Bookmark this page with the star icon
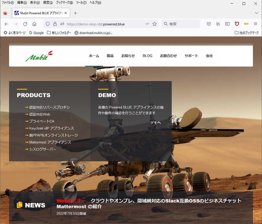 click(x=155, y=24)
